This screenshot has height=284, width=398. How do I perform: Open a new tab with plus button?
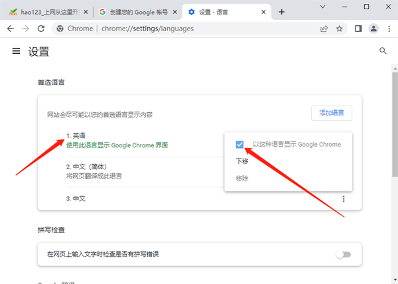pos(281,12)
